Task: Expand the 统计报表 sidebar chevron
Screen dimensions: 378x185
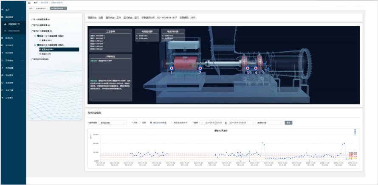Action: point(23,53)
